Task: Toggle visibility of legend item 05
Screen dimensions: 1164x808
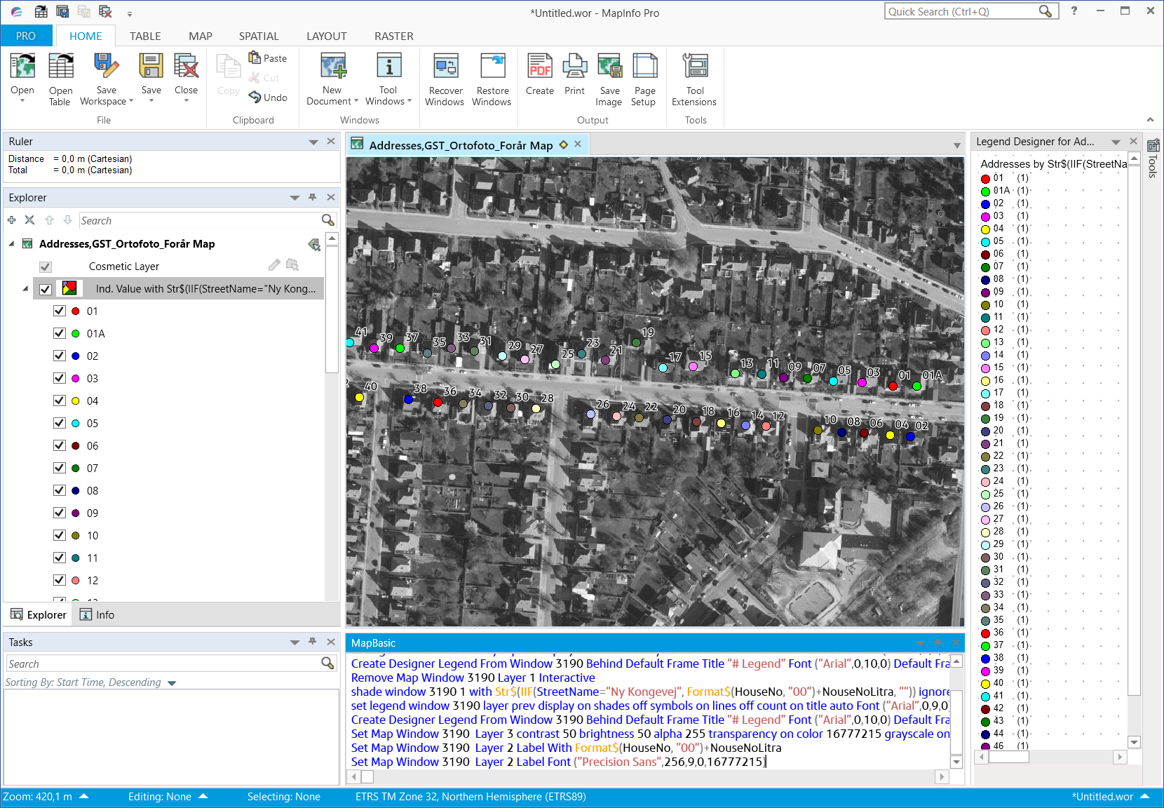Action: 60,423
